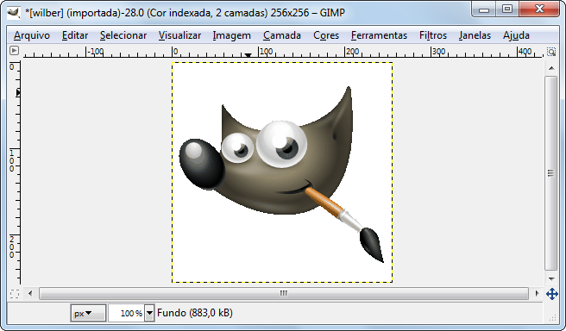
Task: Open the Selecionar menu
Action: point(123,35)
